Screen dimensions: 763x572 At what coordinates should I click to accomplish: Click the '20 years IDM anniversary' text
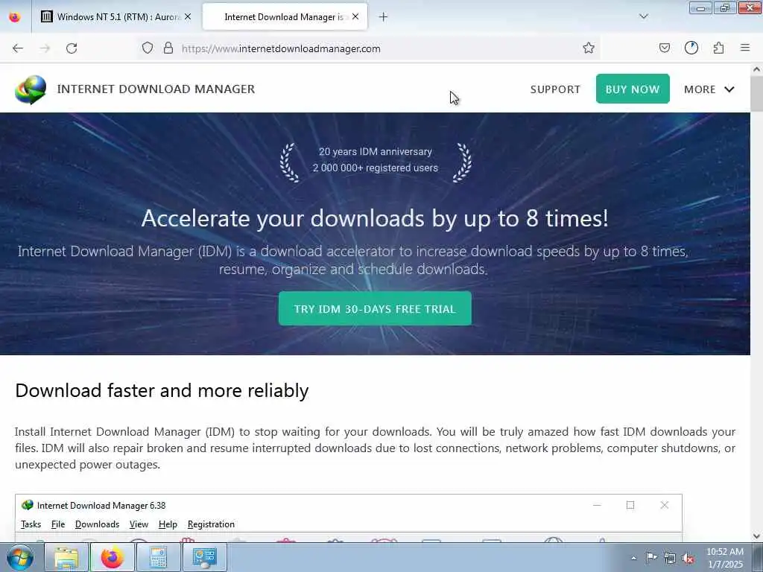click(376, 152)
